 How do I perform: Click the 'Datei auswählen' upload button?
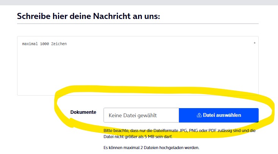(x=218, y=115)
